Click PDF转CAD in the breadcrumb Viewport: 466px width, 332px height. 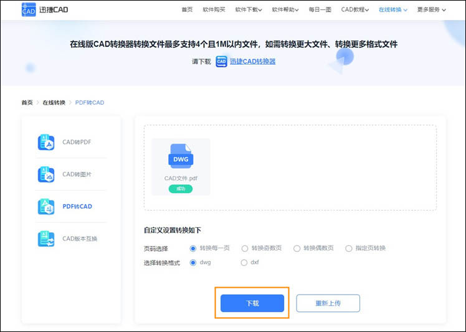(x=90, y=103)
